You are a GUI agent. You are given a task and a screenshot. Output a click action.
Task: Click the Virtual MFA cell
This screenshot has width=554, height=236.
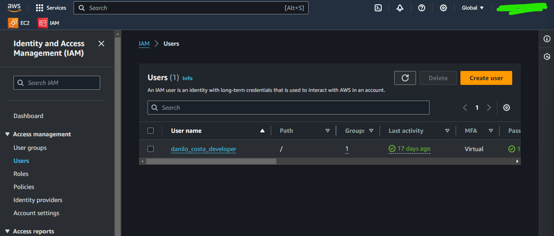coord(474,149)
